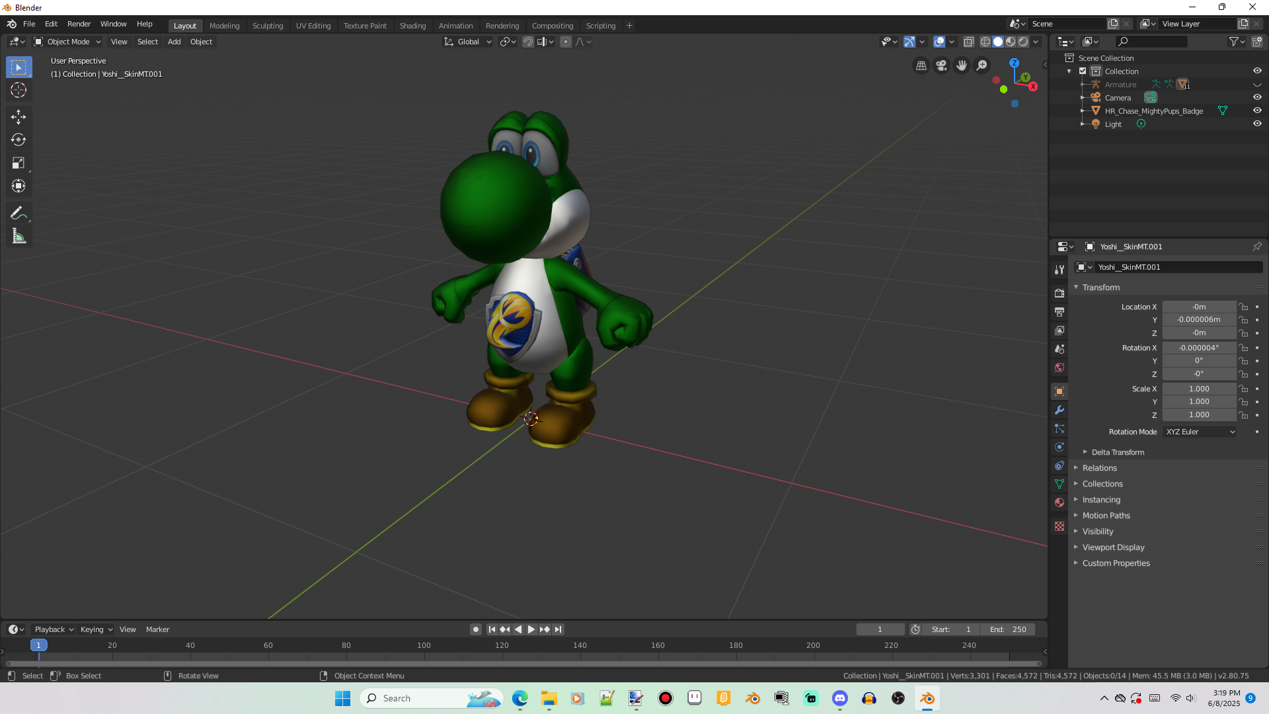Open the Rotation Mode XYZ Euler dropdown
Image resolution: width=1269 pixels, height=714 pixels.
[1200, 432]
